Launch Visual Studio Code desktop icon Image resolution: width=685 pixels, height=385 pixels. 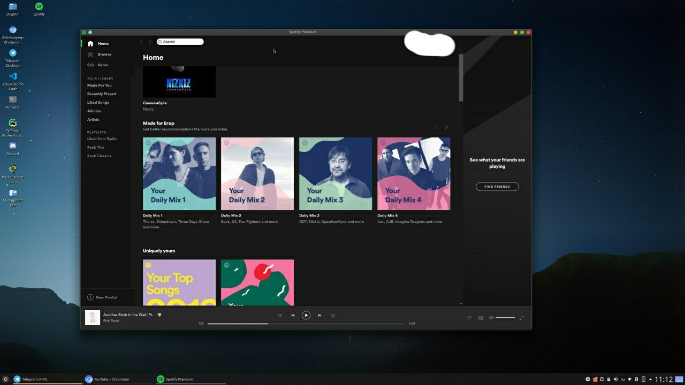(13, 81)
